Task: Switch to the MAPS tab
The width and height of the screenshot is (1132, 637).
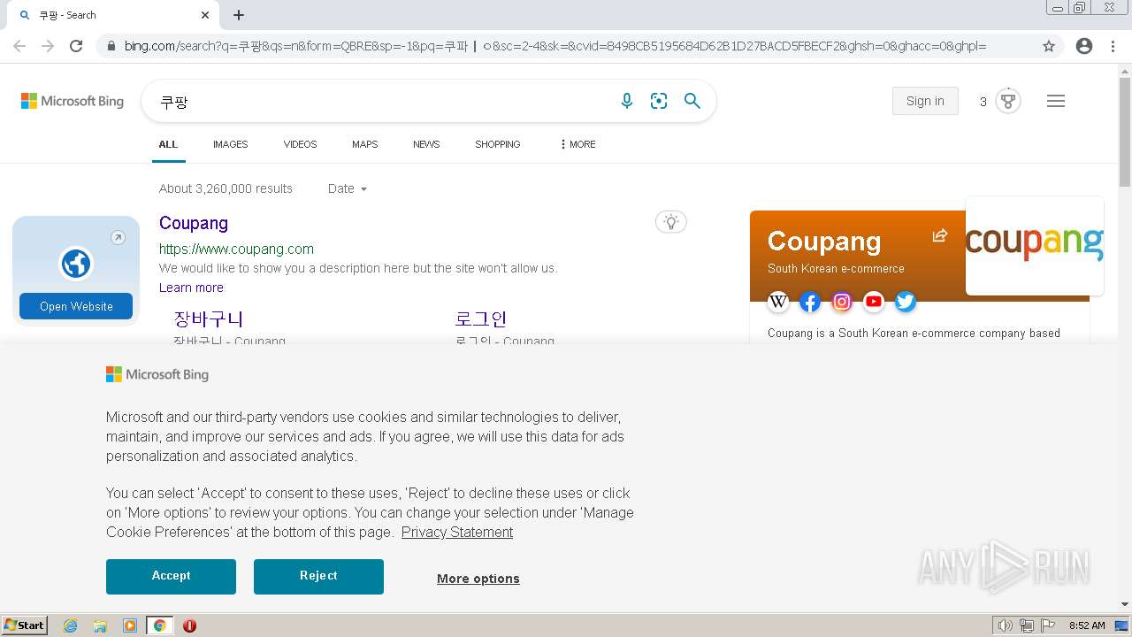Action: click(x=364, y=144)
